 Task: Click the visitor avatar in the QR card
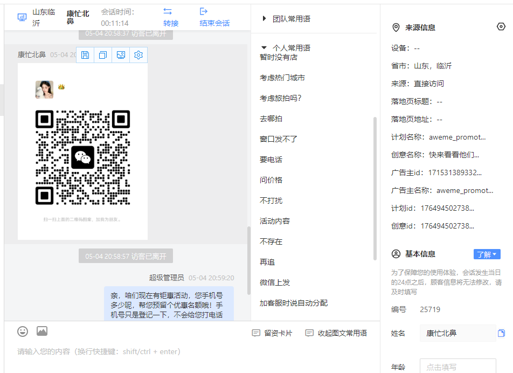(x=44, y=89)
